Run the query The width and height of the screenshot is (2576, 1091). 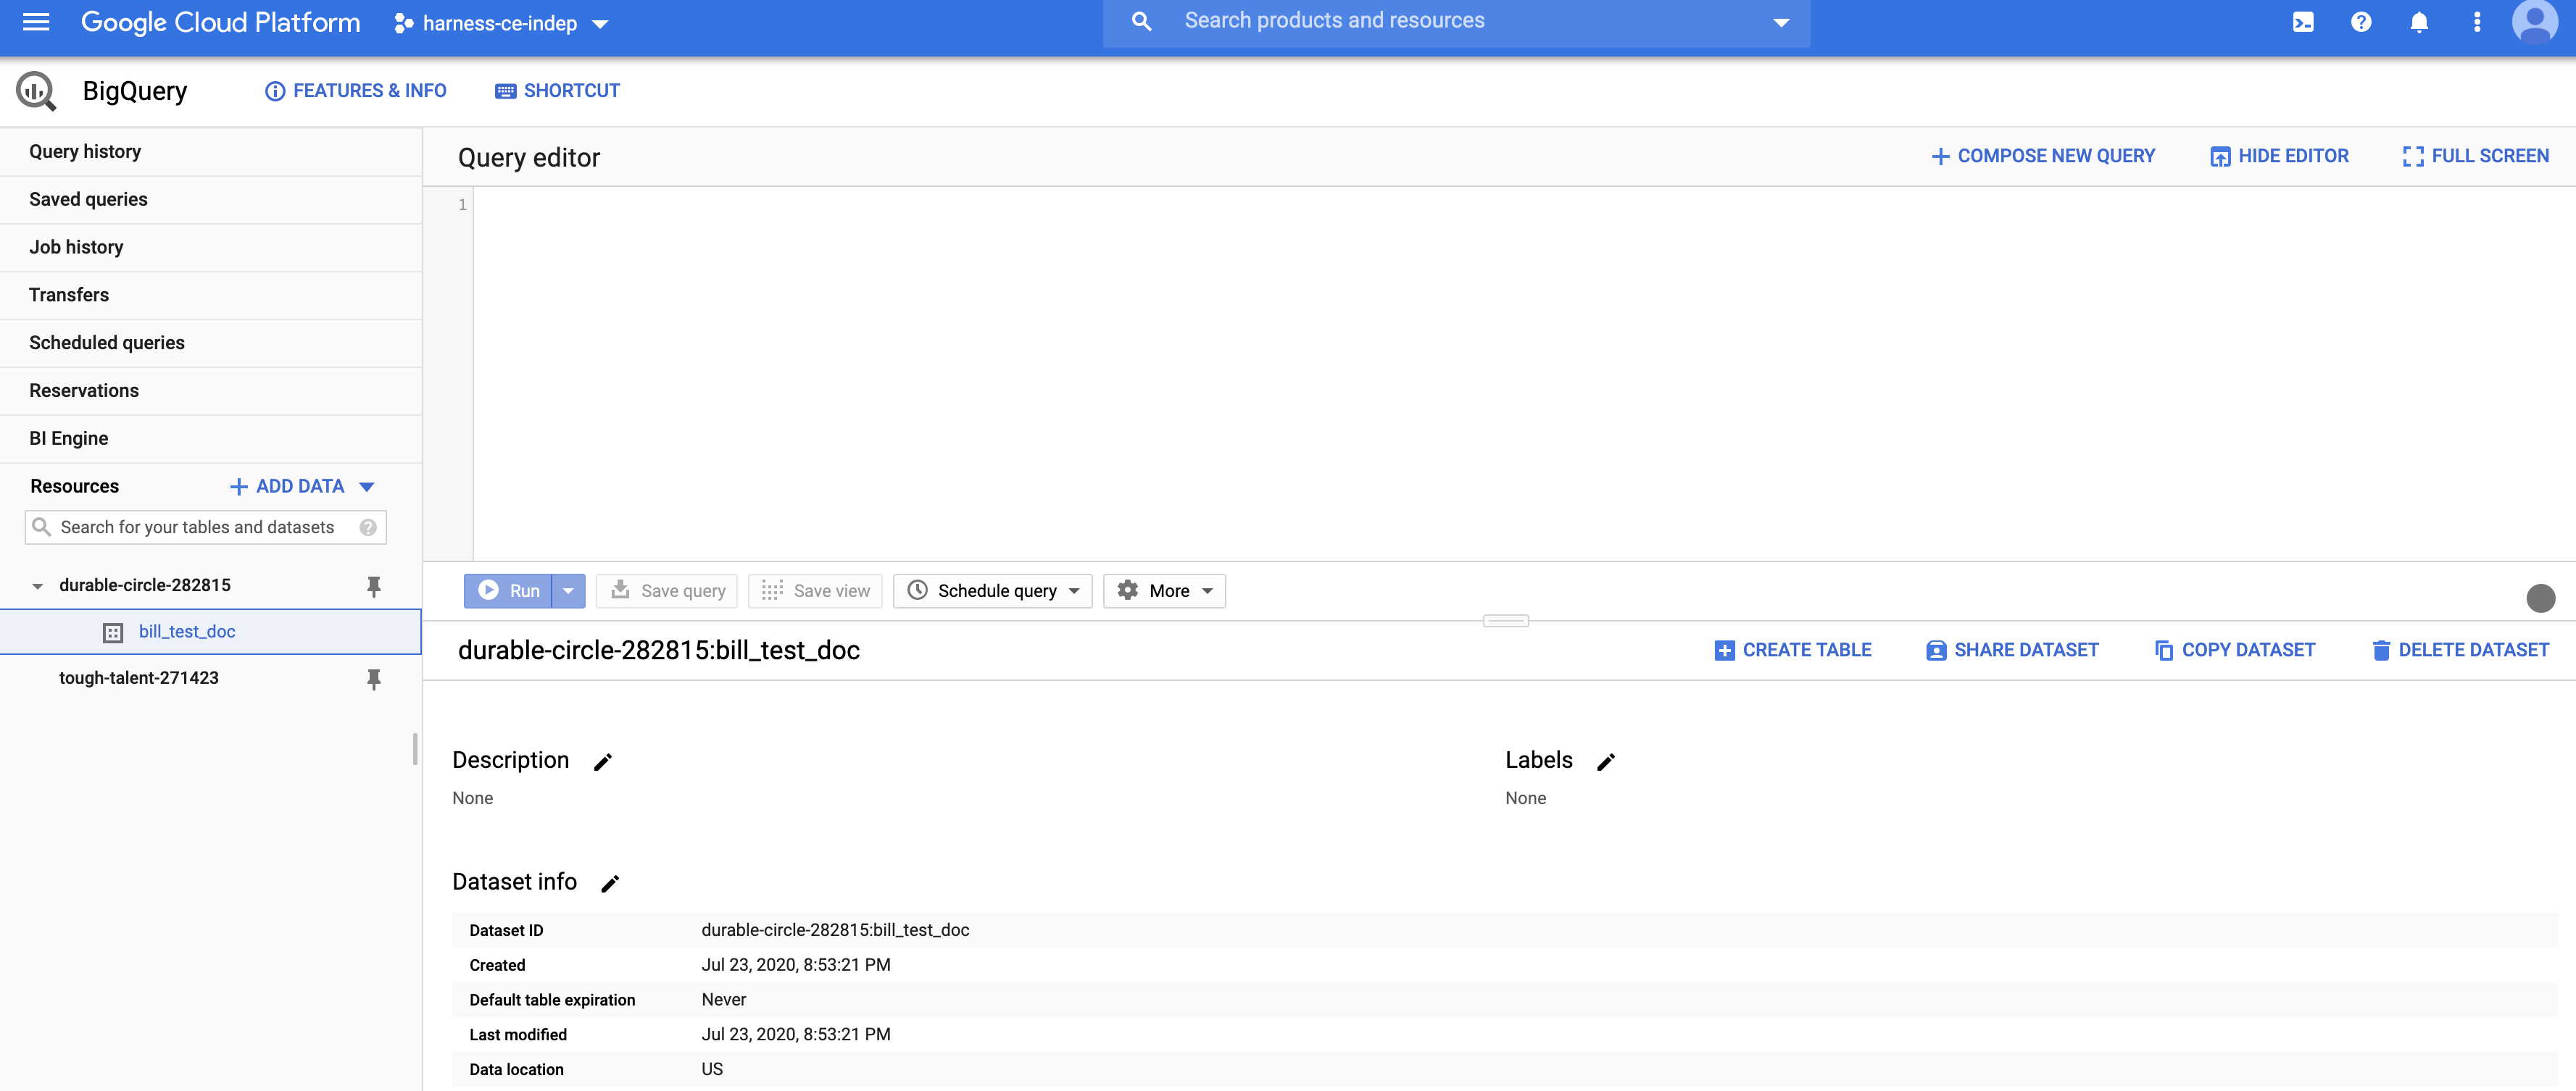pos(509,590)
